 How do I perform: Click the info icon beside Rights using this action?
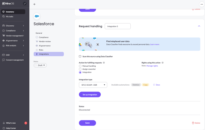click(x=162, y=63)
